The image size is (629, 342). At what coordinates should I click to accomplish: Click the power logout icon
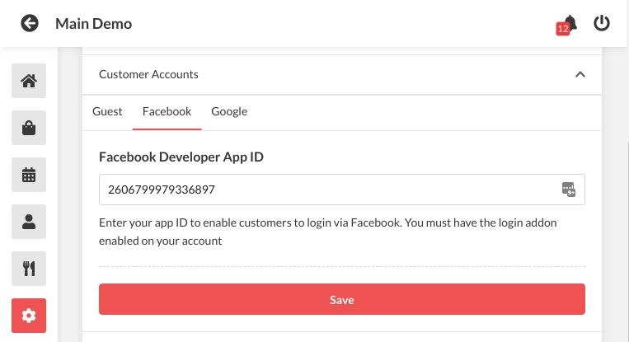[x=602, y=23]
